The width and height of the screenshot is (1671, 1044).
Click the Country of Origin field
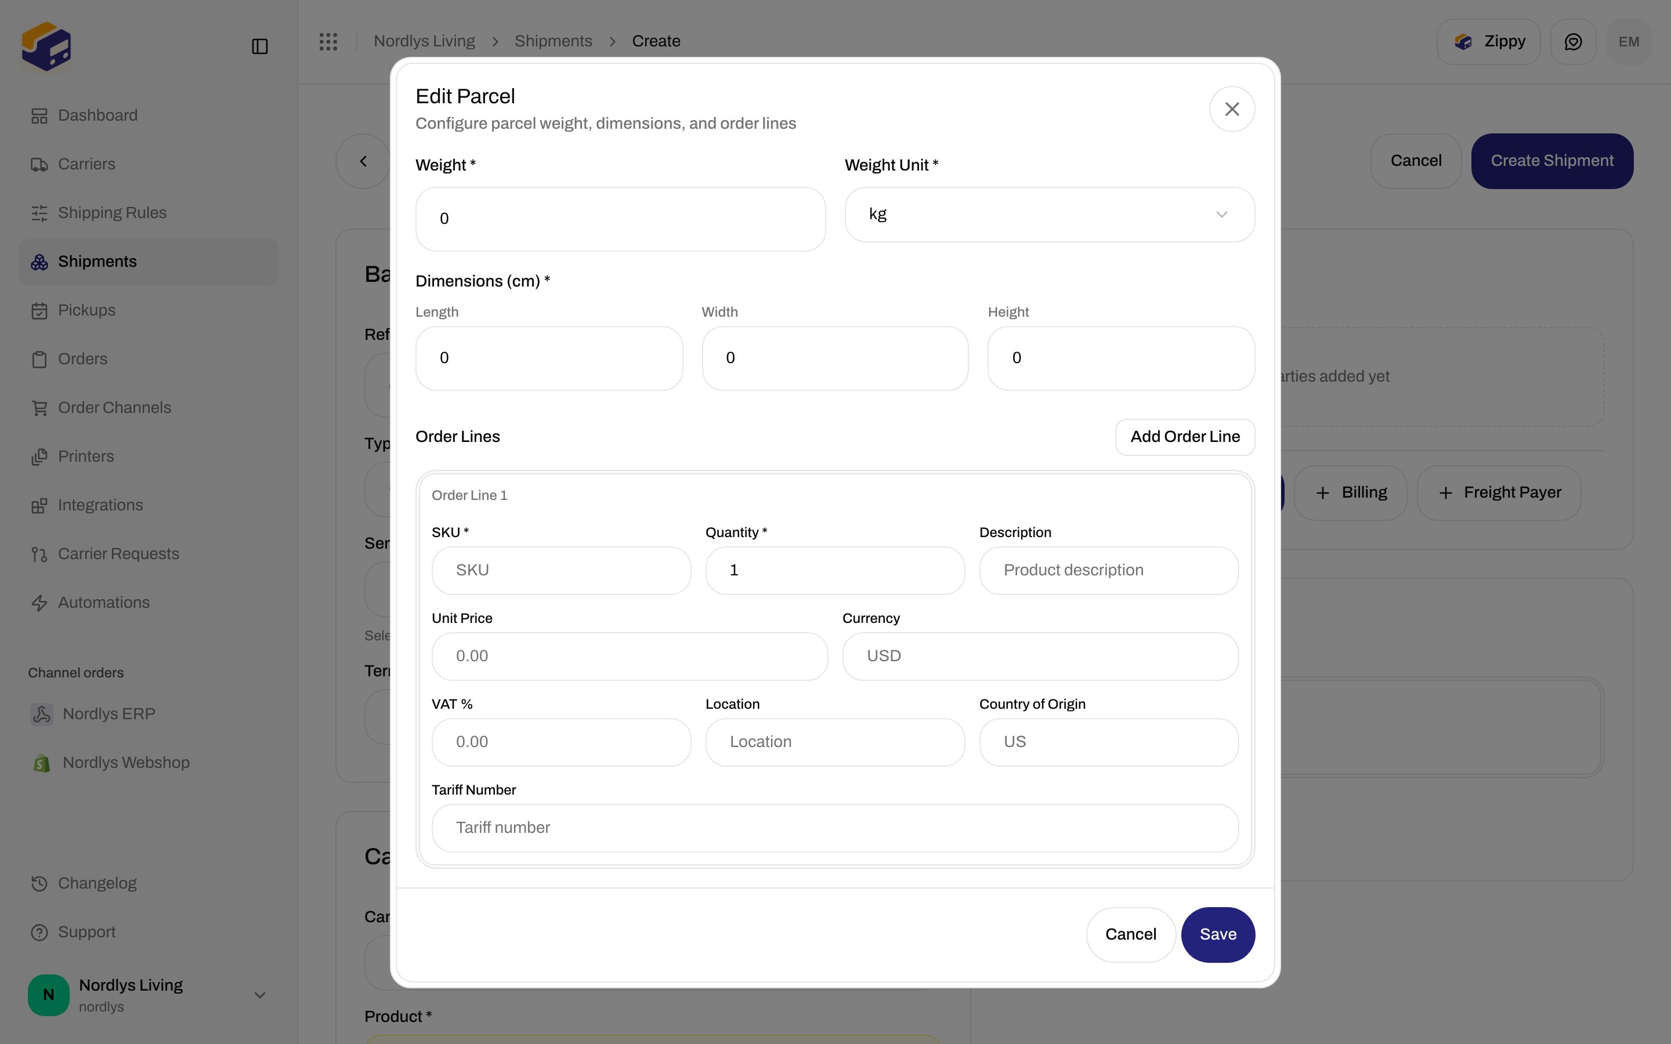[1108, 742]
